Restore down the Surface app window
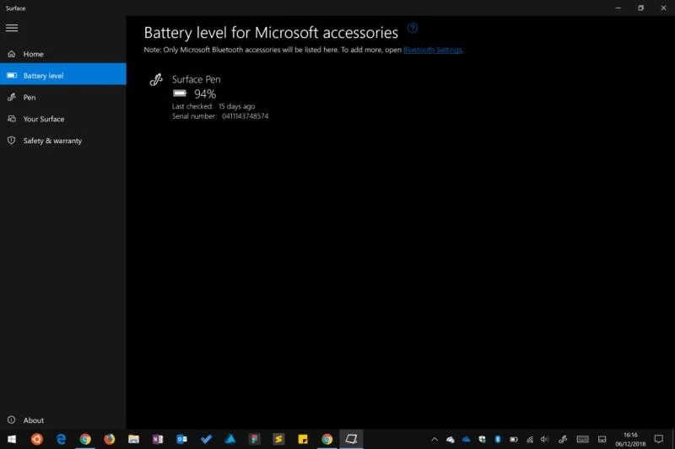Viewport: 675px width, 449px height. click(640, 8)
